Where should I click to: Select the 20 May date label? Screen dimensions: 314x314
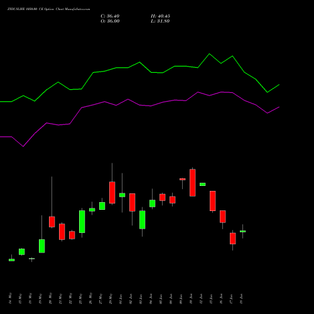click(50, 298)
